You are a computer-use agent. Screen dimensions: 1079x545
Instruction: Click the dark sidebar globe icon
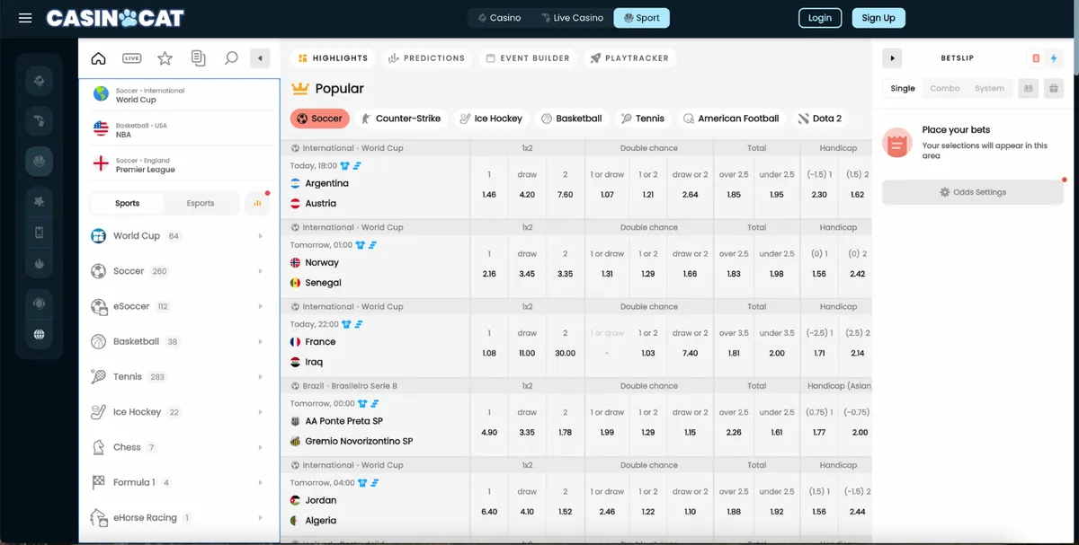tap(39, 335)
